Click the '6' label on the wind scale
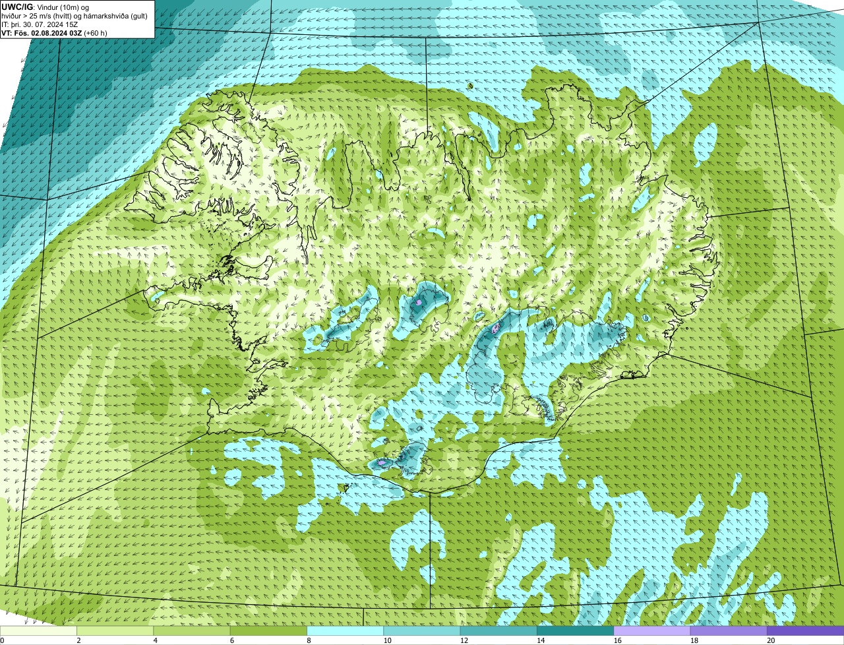Image resolution: width=844 pixels, height=645 pixels. pyautogui.click(x=232, y=640)
